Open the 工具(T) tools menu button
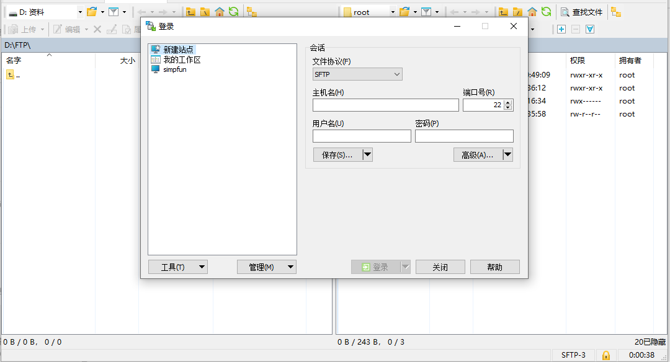This screenshot has width=670, height=362. (x=177, y=267)
